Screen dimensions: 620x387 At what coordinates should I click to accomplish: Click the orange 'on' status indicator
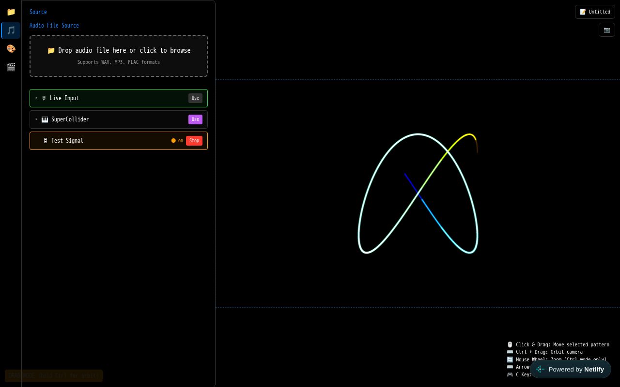177,140
